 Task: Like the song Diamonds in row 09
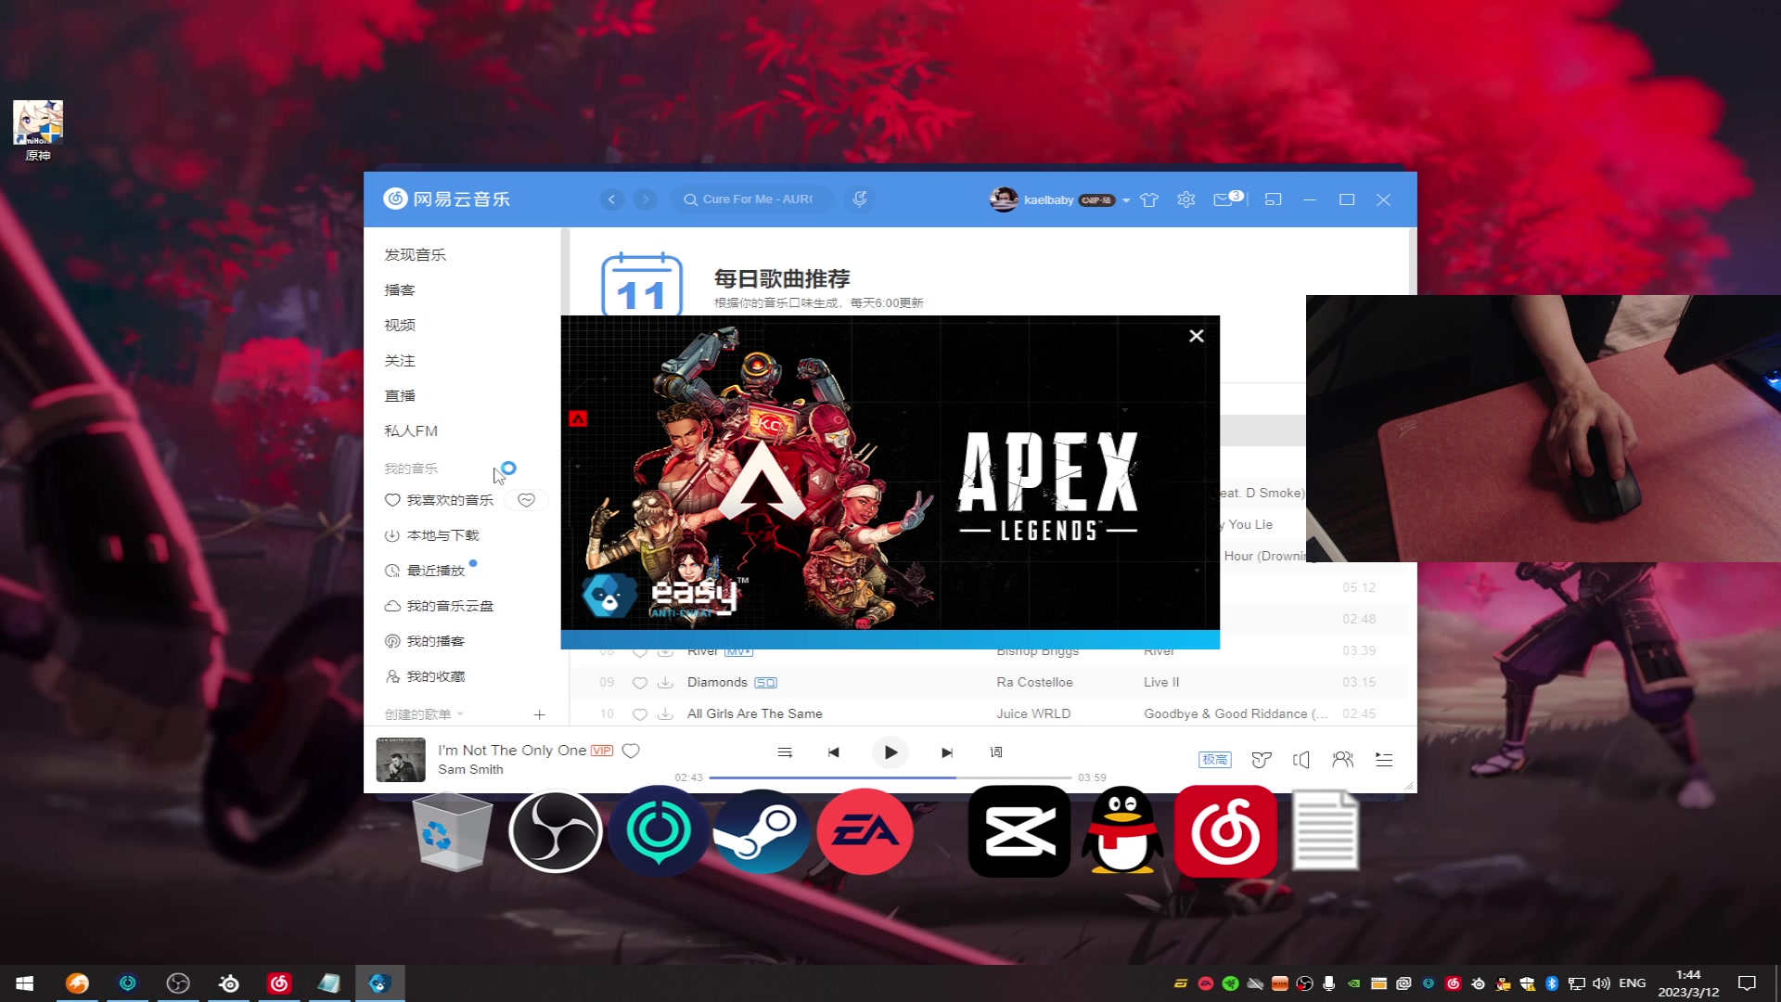(x=639, y=683)
